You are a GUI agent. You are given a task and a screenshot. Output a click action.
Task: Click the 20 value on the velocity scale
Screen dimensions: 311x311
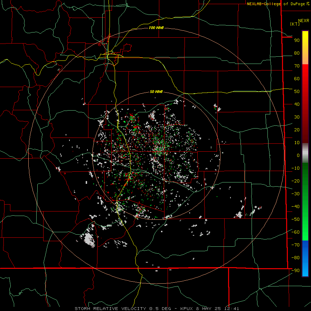point(297,130)
